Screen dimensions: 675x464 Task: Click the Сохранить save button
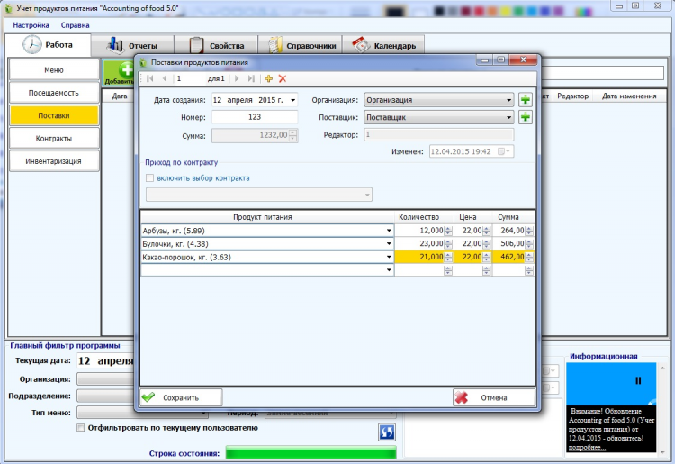181,397
